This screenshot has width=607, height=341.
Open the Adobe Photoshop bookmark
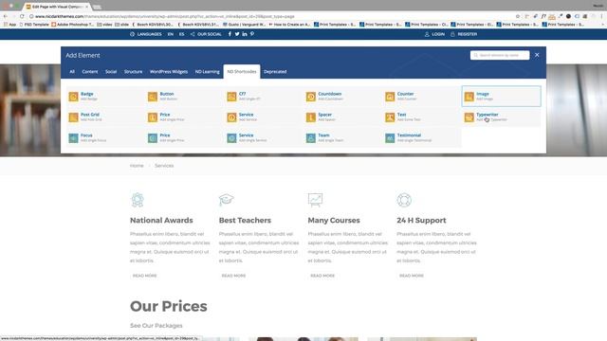[x=73, y=24]
